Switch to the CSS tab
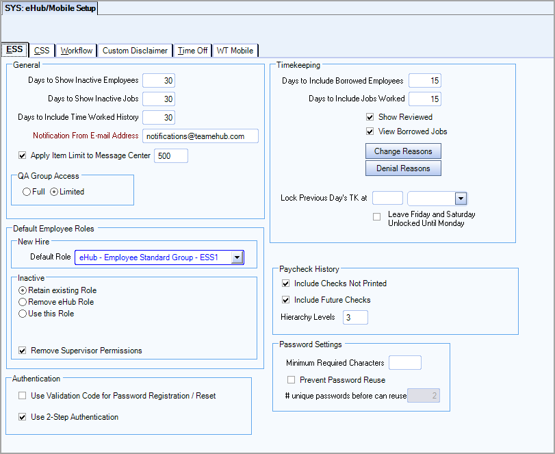This screenshot has height=454, width=555. 41,50
